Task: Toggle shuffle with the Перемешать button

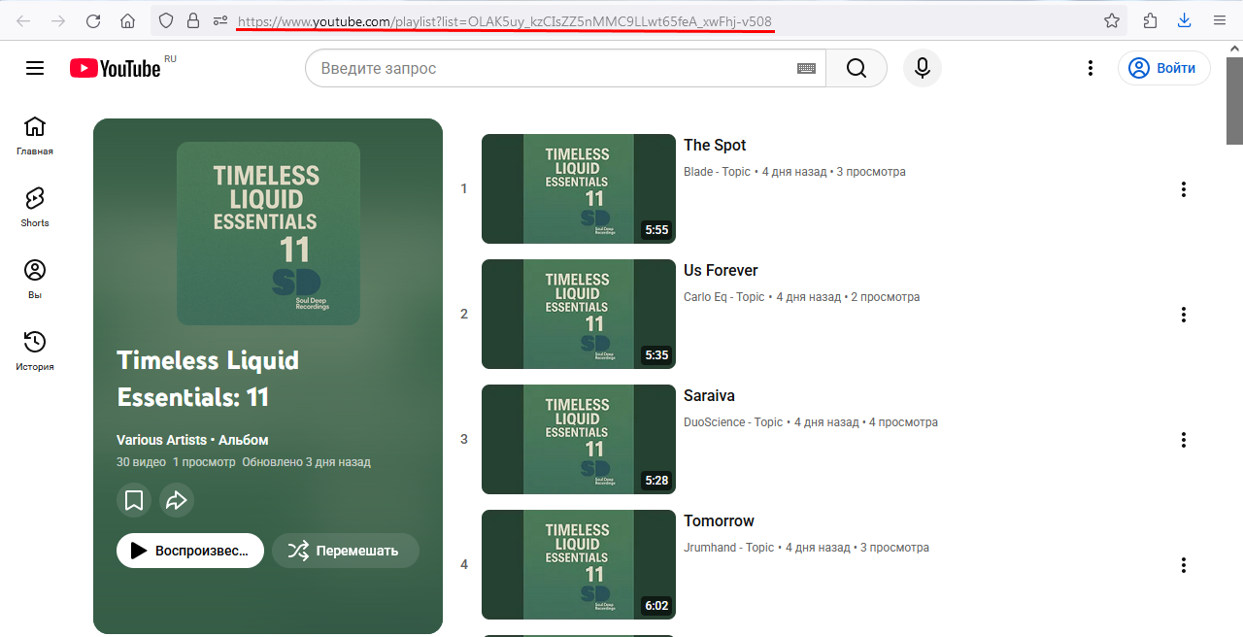Action: (346, 551)
